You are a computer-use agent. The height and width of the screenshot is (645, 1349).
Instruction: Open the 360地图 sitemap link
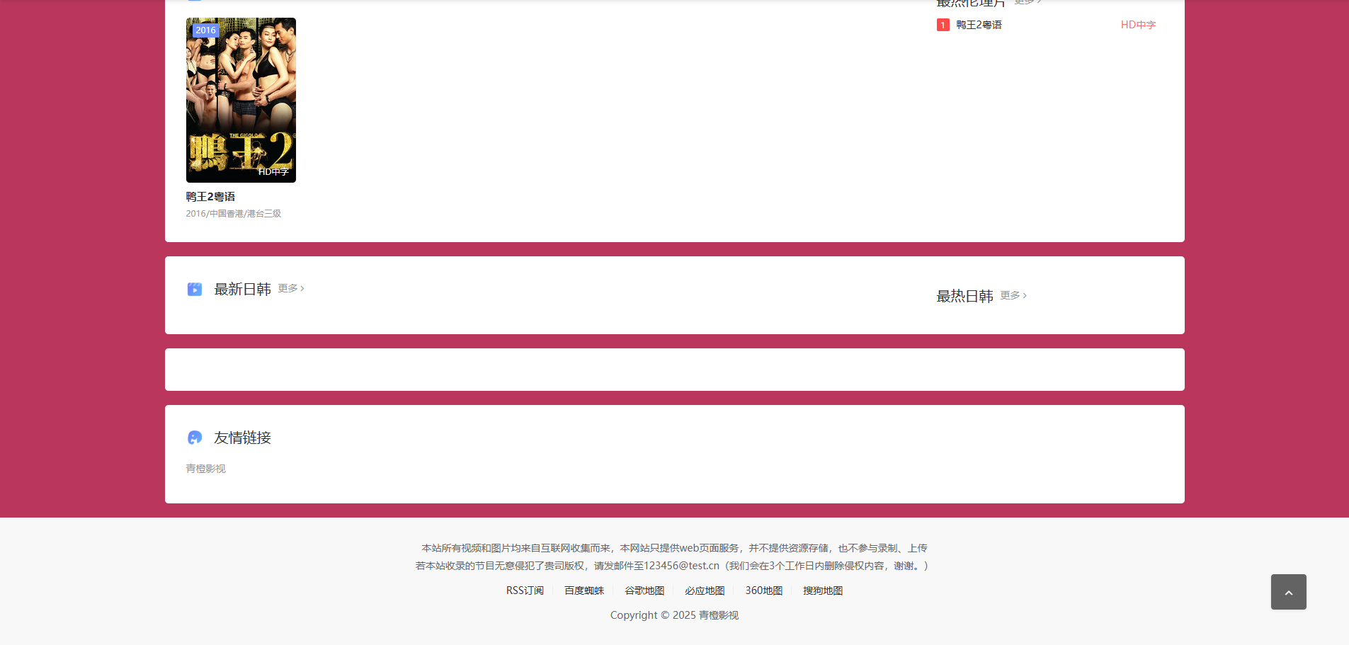click(x=763, y=590)
